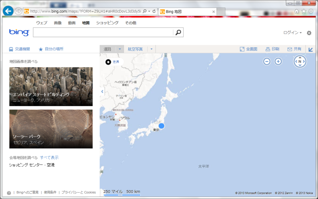The height and width of the screenshot is (199, 318).
Task: Switch to 航空写真 aerial view
Action: pos(135,49)
